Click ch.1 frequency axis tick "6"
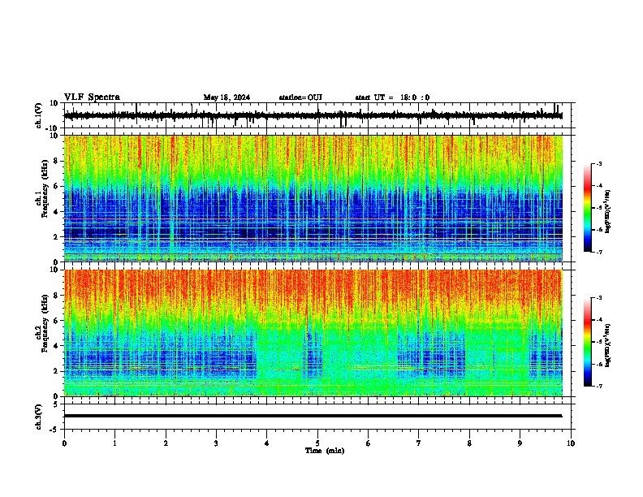 coord(56,187)
